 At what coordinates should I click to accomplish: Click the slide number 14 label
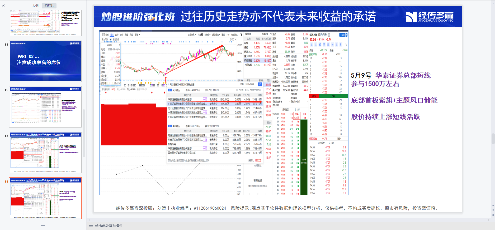point(6,182)
